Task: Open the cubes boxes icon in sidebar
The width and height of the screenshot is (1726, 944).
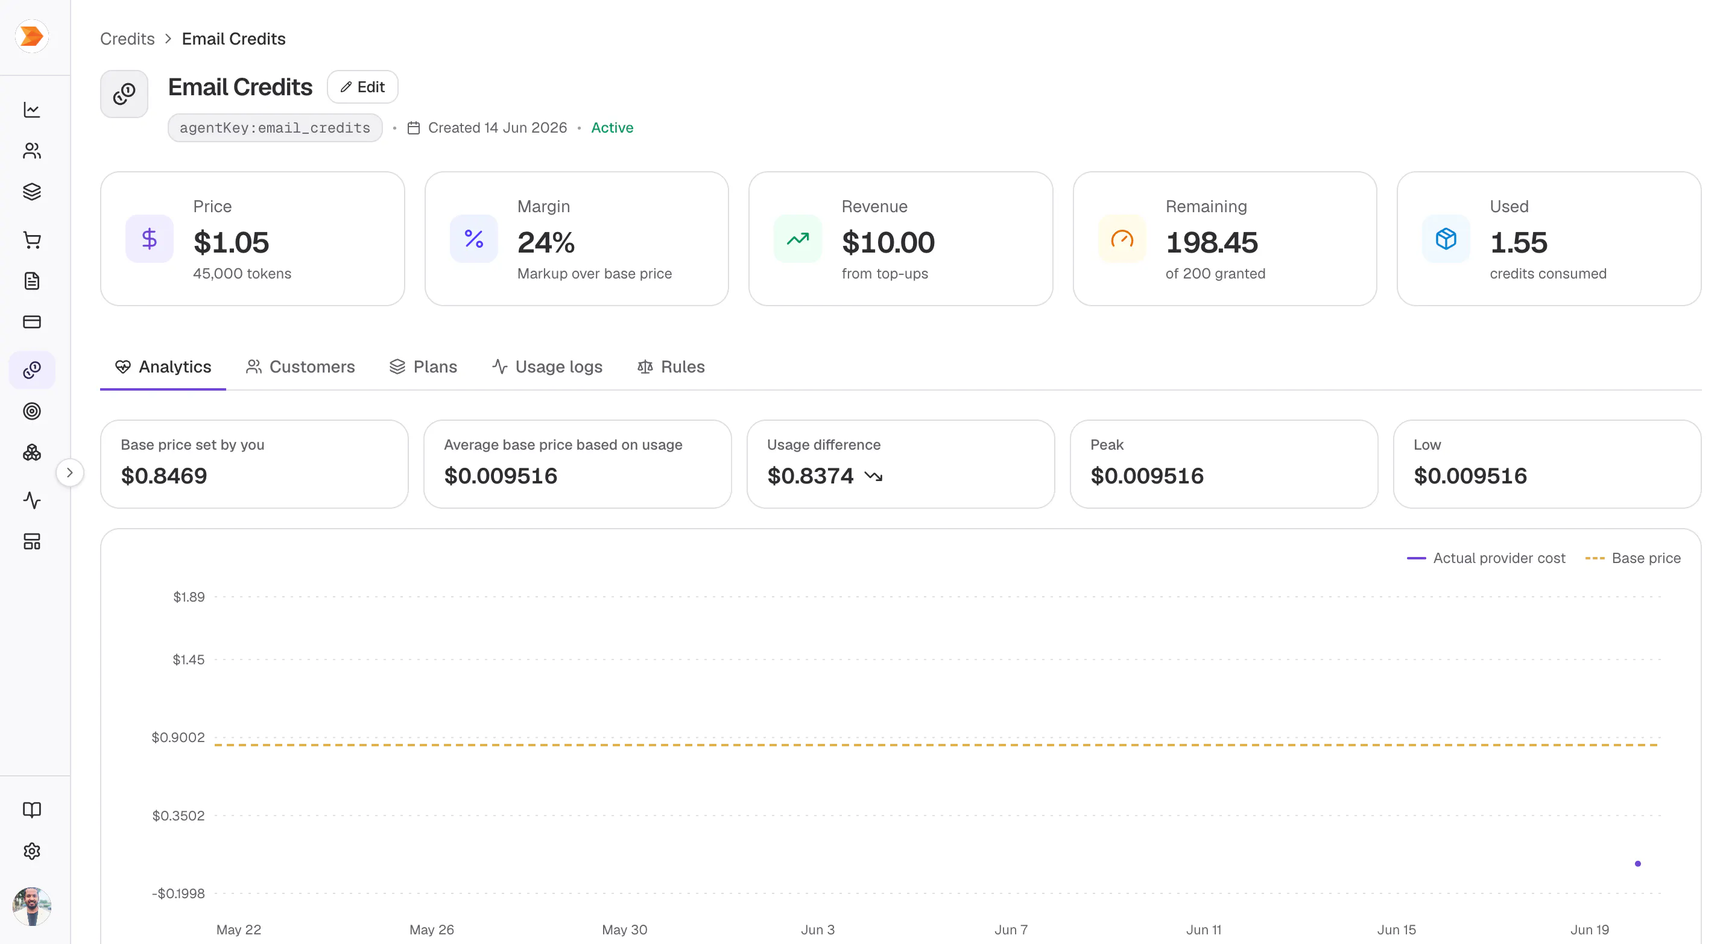Action: point(32,453)
